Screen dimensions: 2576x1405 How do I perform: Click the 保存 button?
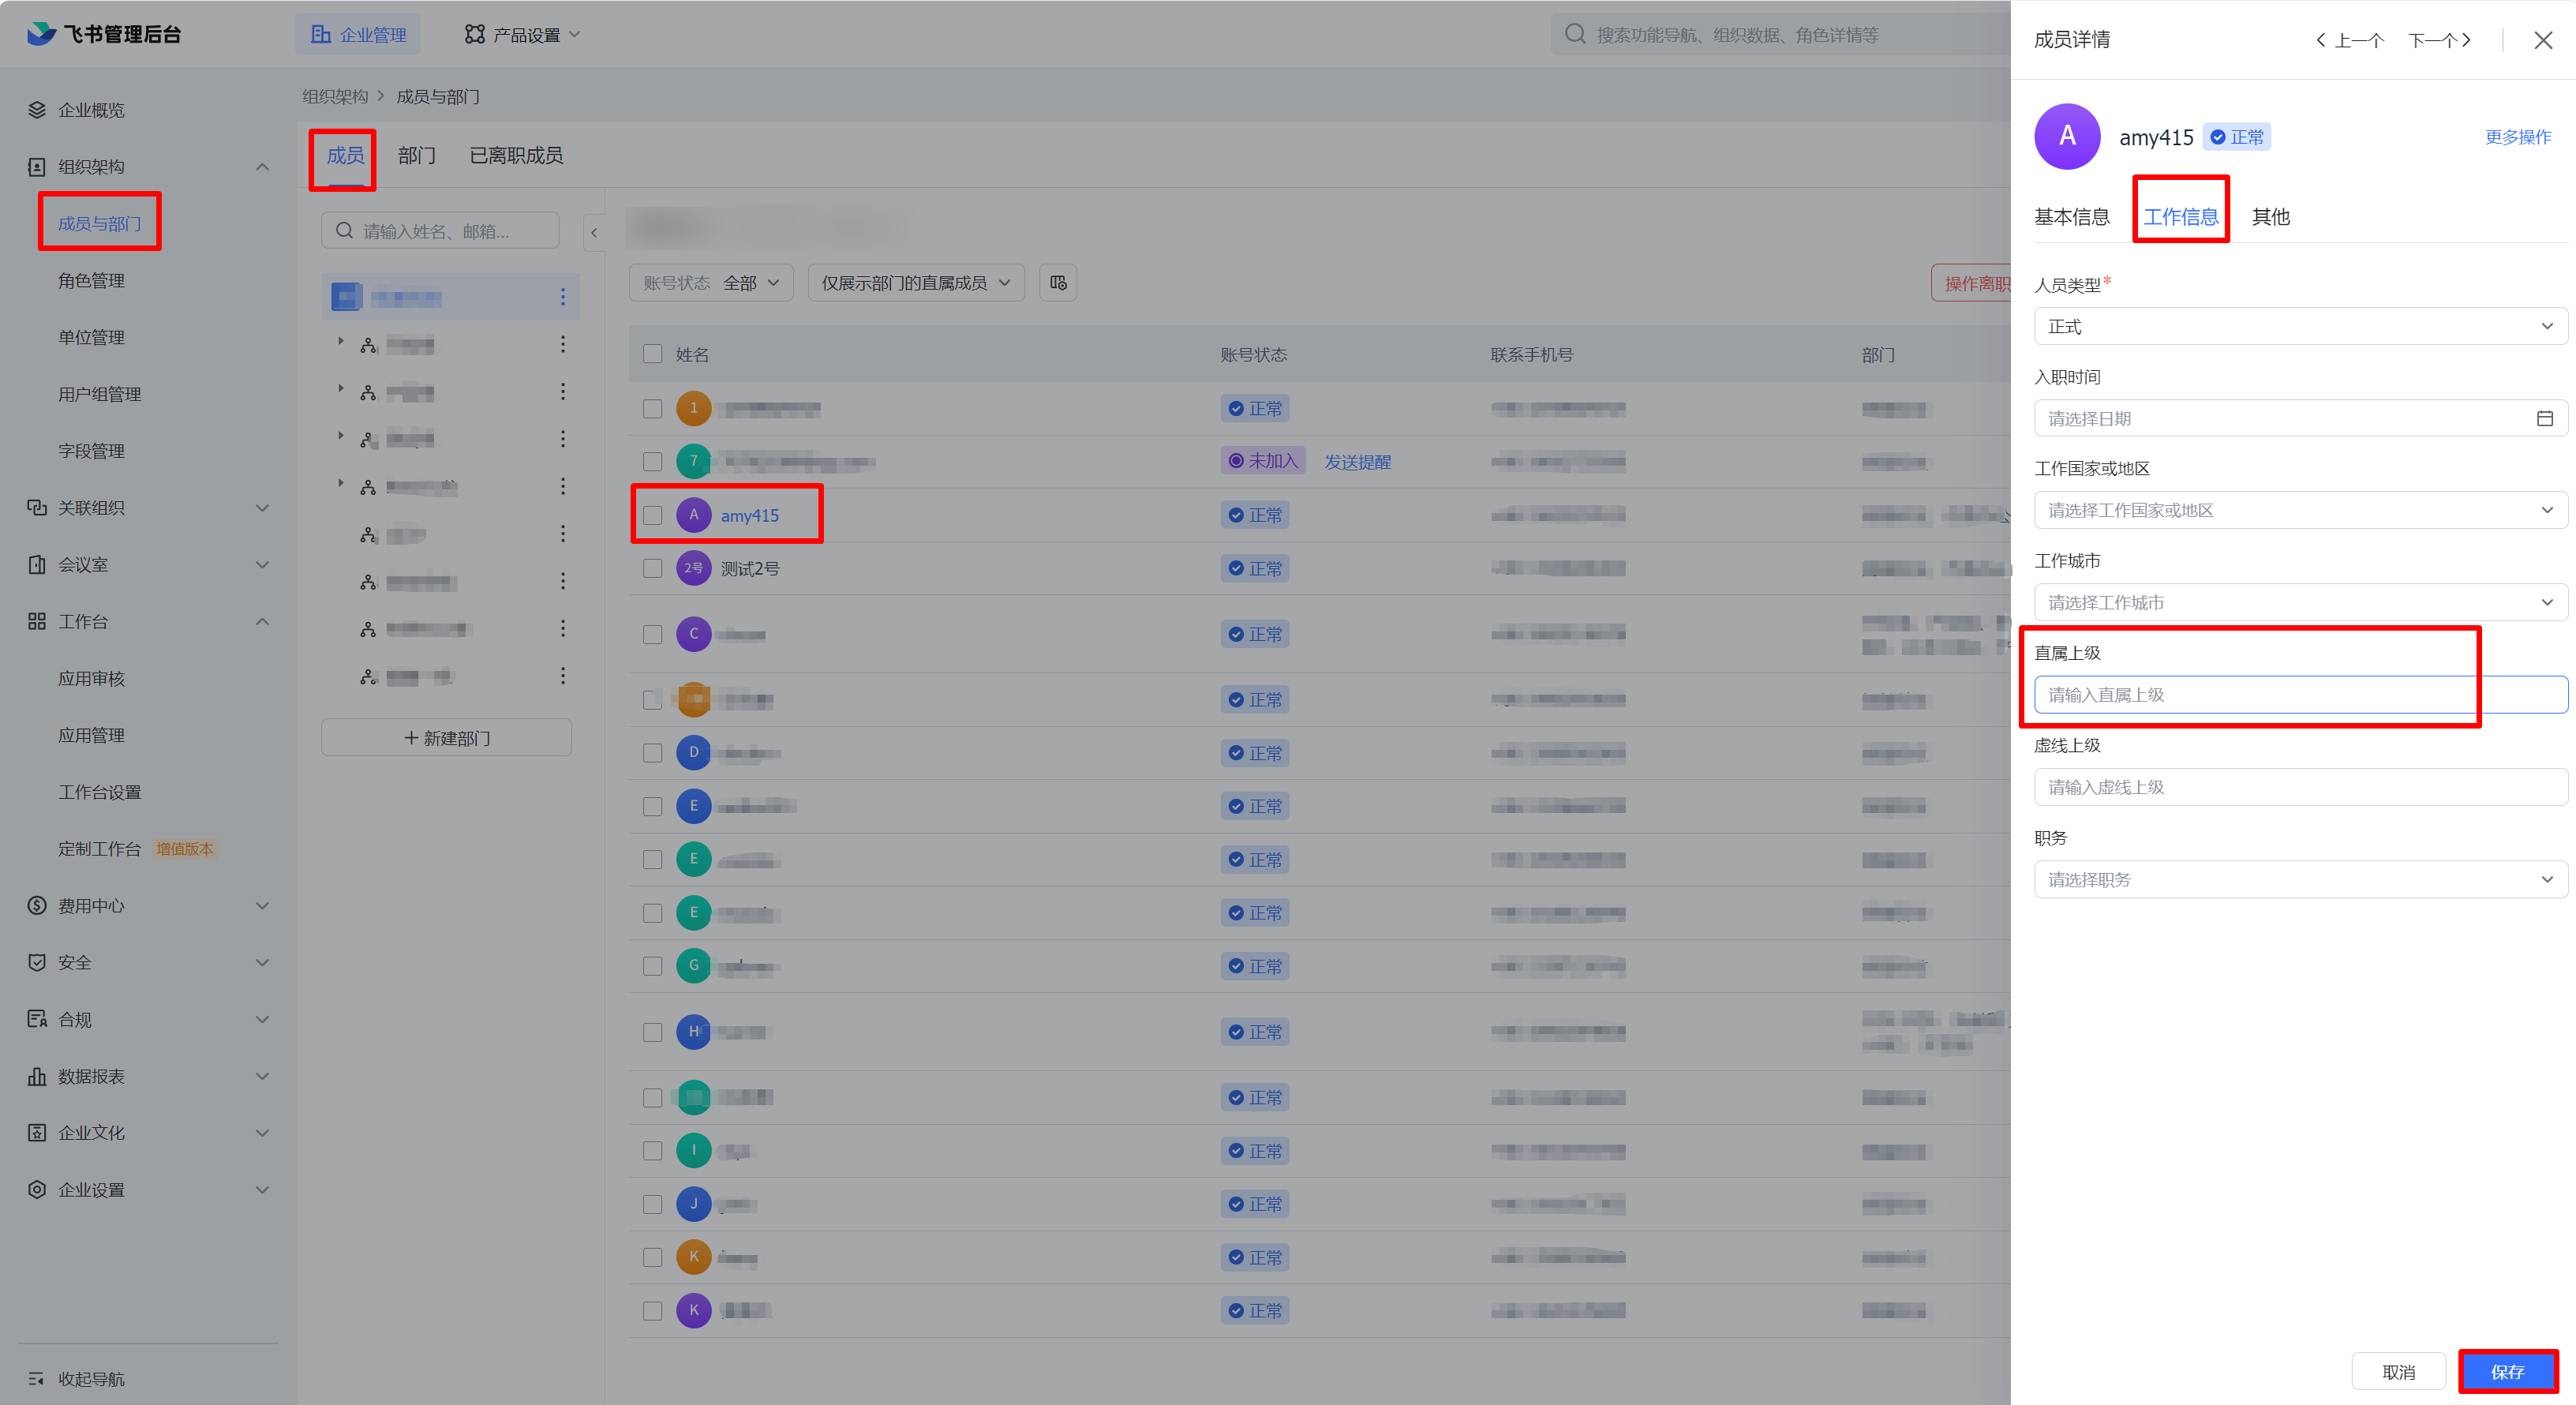(x=2507, y=1371)
